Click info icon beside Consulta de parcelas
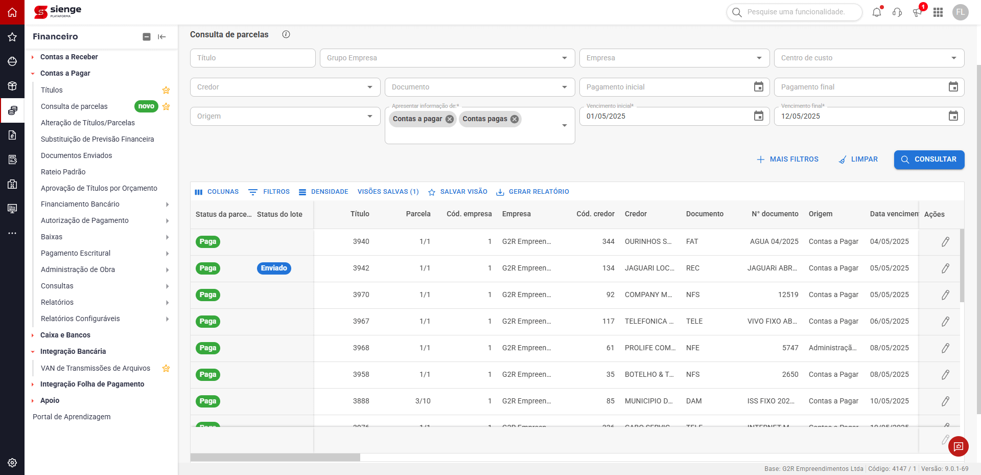This screenshot has width=981, height=475. [286, 34]
